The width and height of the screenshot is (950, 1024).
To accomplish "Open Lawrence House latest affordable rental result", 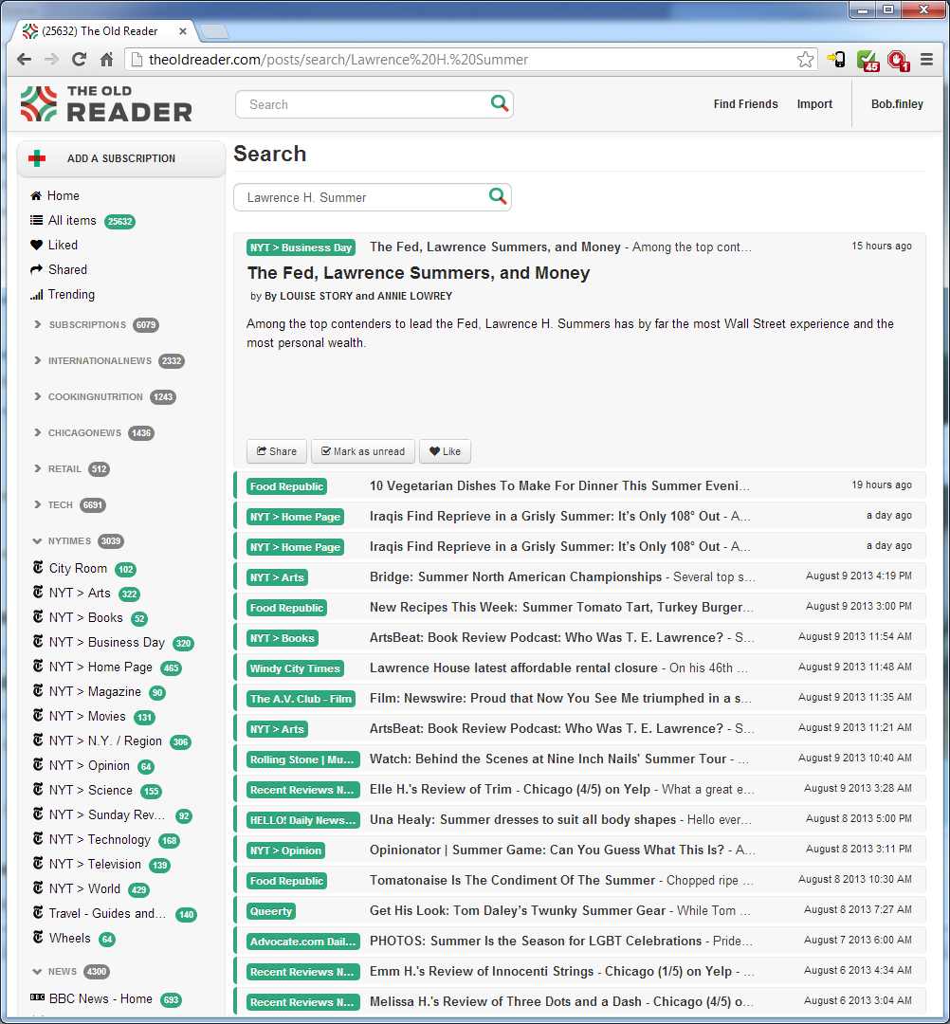I will point(580,667).
